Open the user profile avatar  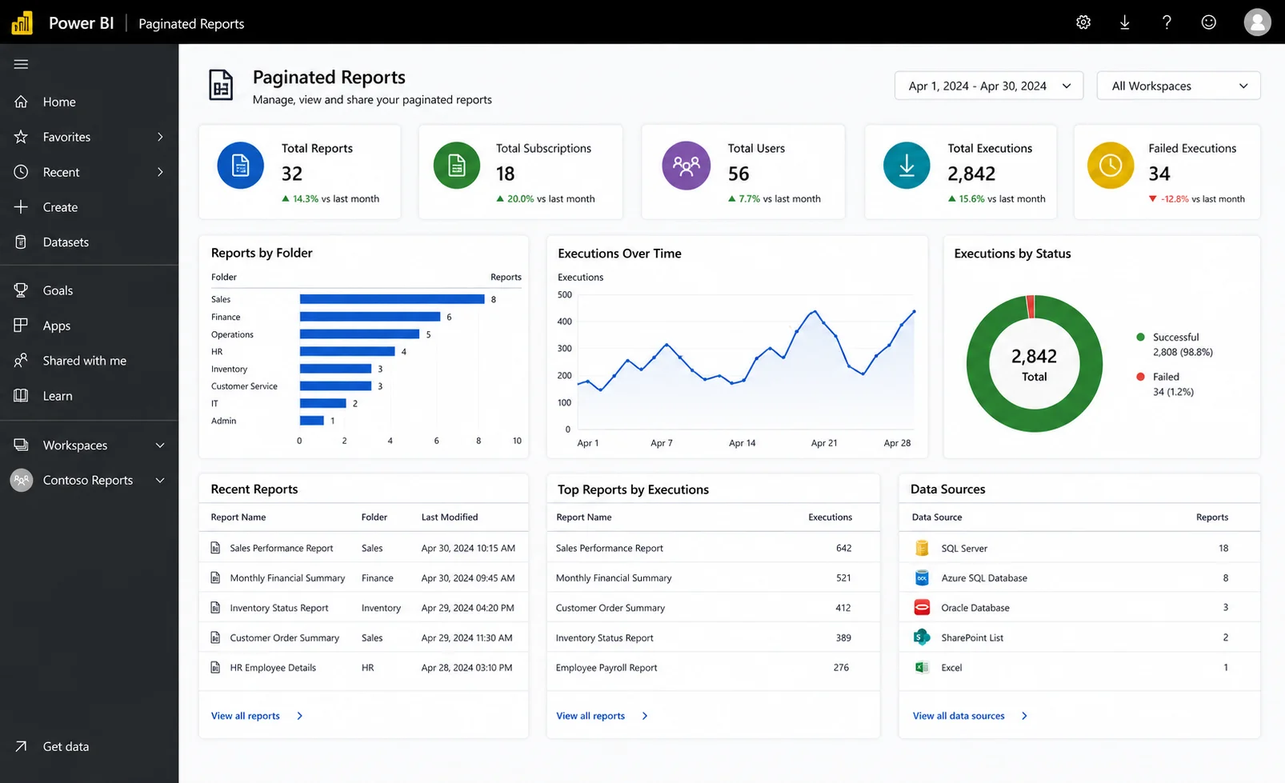pos(1257,22)
